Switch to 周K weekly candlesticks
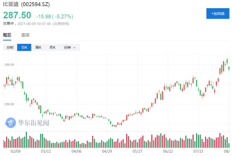The image size is (232, 157). (x=38, y=47)
